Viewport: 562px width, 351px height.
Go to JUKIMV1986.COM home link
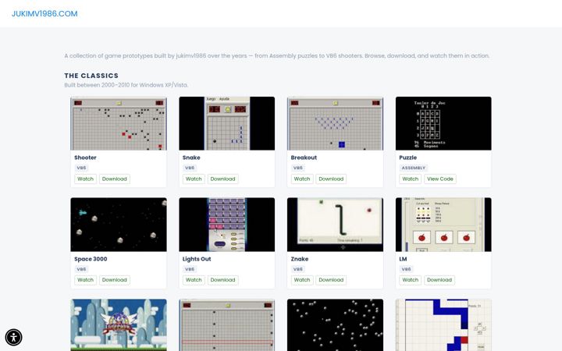(44, 13)
